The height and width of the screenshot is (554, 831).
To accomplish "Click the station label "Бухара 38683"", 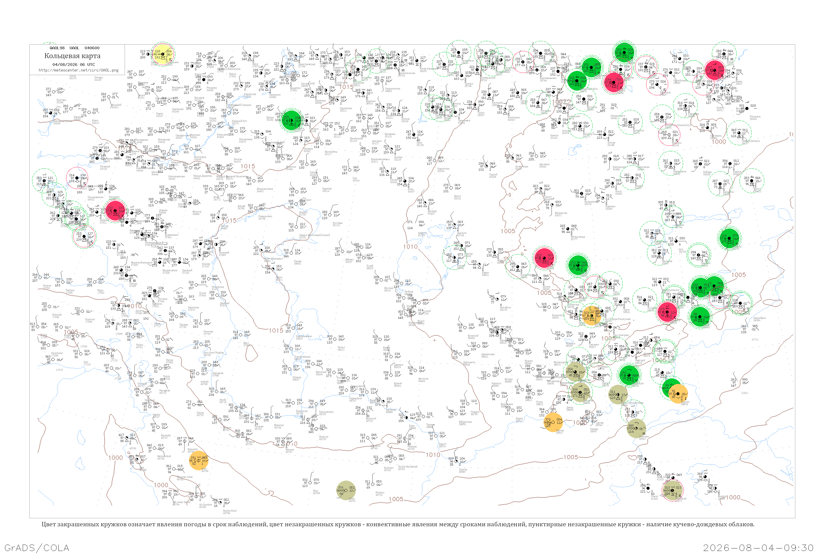I will 508,381.
